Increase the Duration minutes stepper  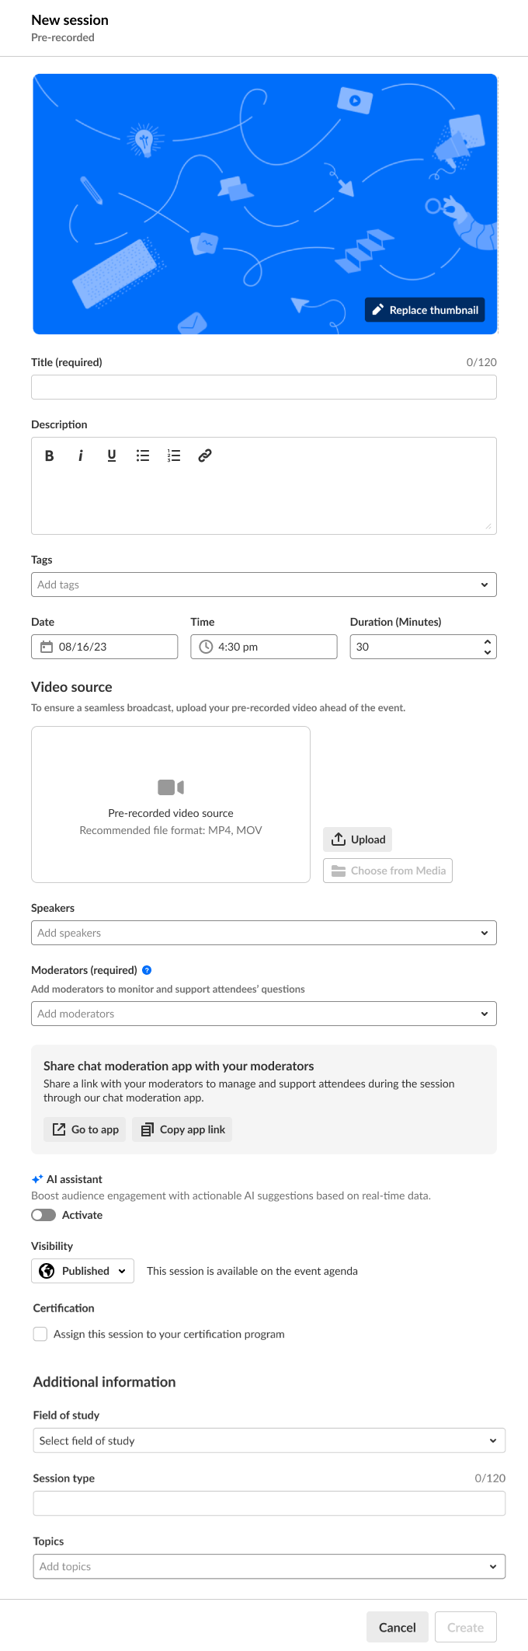(x=488, y=641)
